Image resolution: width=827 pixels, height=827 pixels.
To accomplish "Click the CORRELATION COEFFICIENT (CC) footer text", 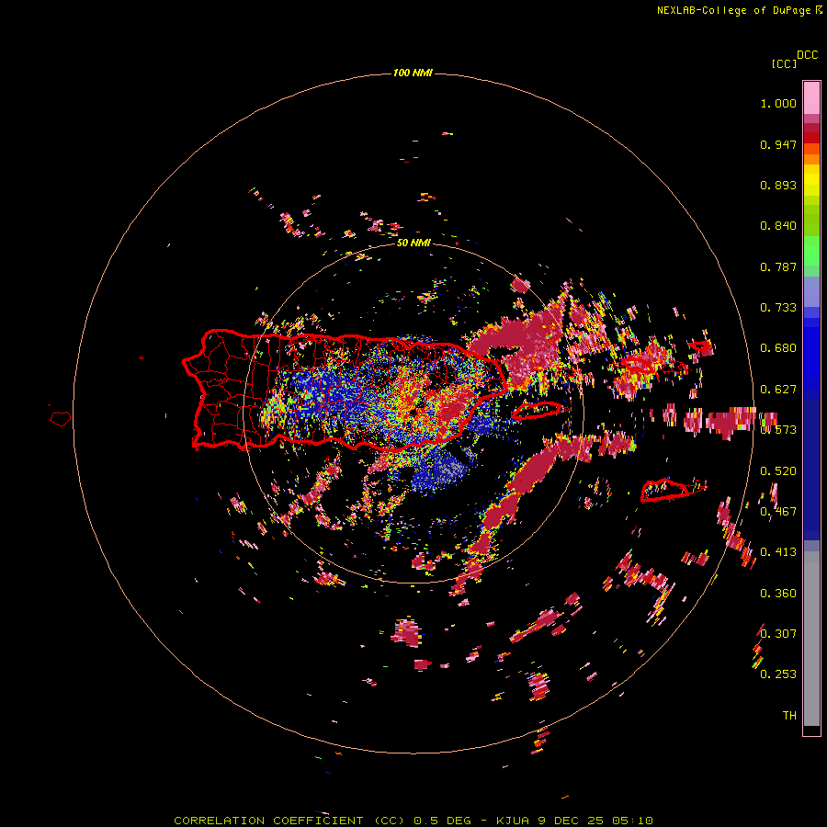I will click(289, 821).
